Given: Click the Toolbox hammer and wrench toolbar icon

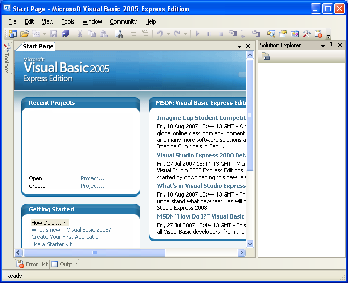Looking at the screenshot, I should (307, 34).
